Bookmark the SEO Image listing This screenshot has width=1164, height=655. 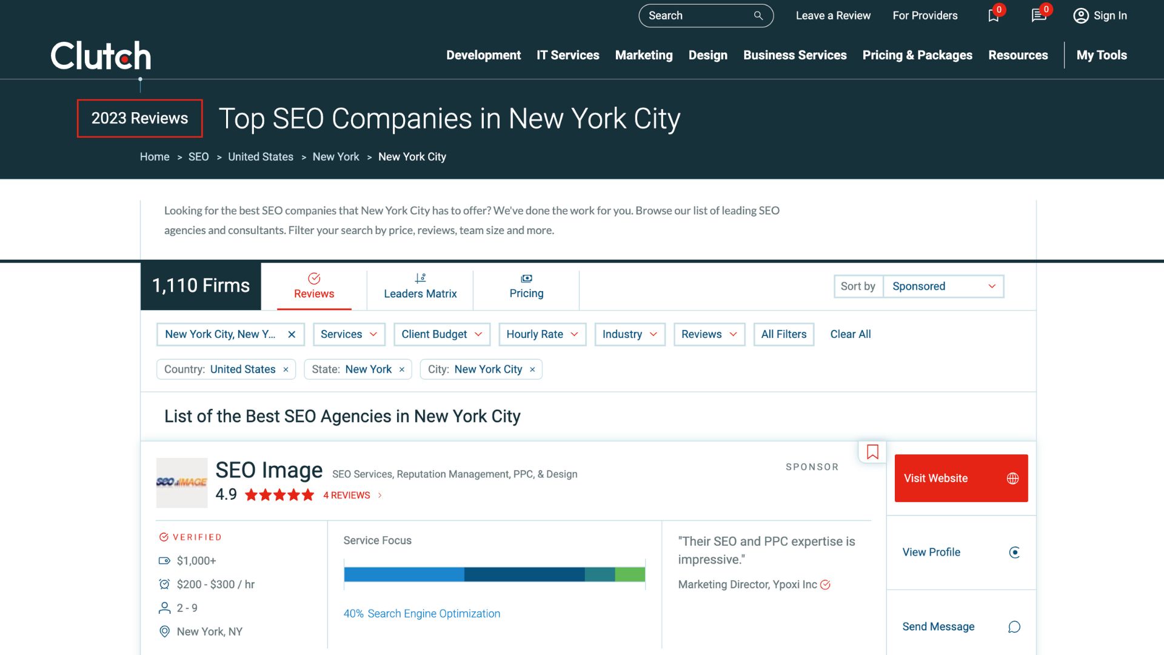872,452
